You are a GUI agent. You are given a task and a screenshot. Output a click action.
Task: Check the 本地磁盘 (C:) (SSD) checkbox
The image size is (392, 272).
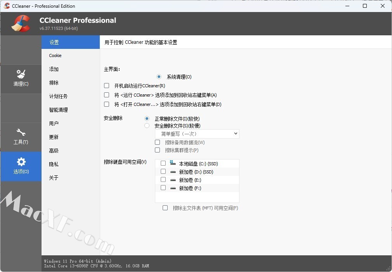163,163
